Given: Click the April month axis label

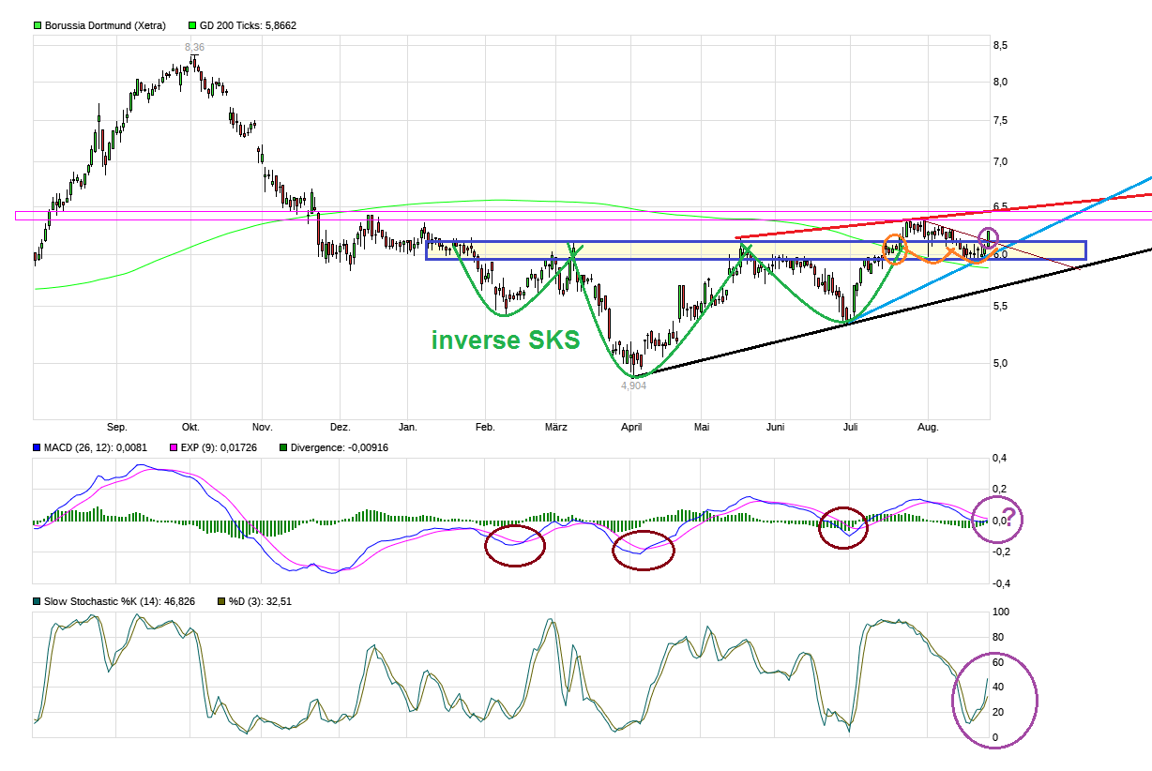Looking at the screenshot, I should (x=630, y=427).
